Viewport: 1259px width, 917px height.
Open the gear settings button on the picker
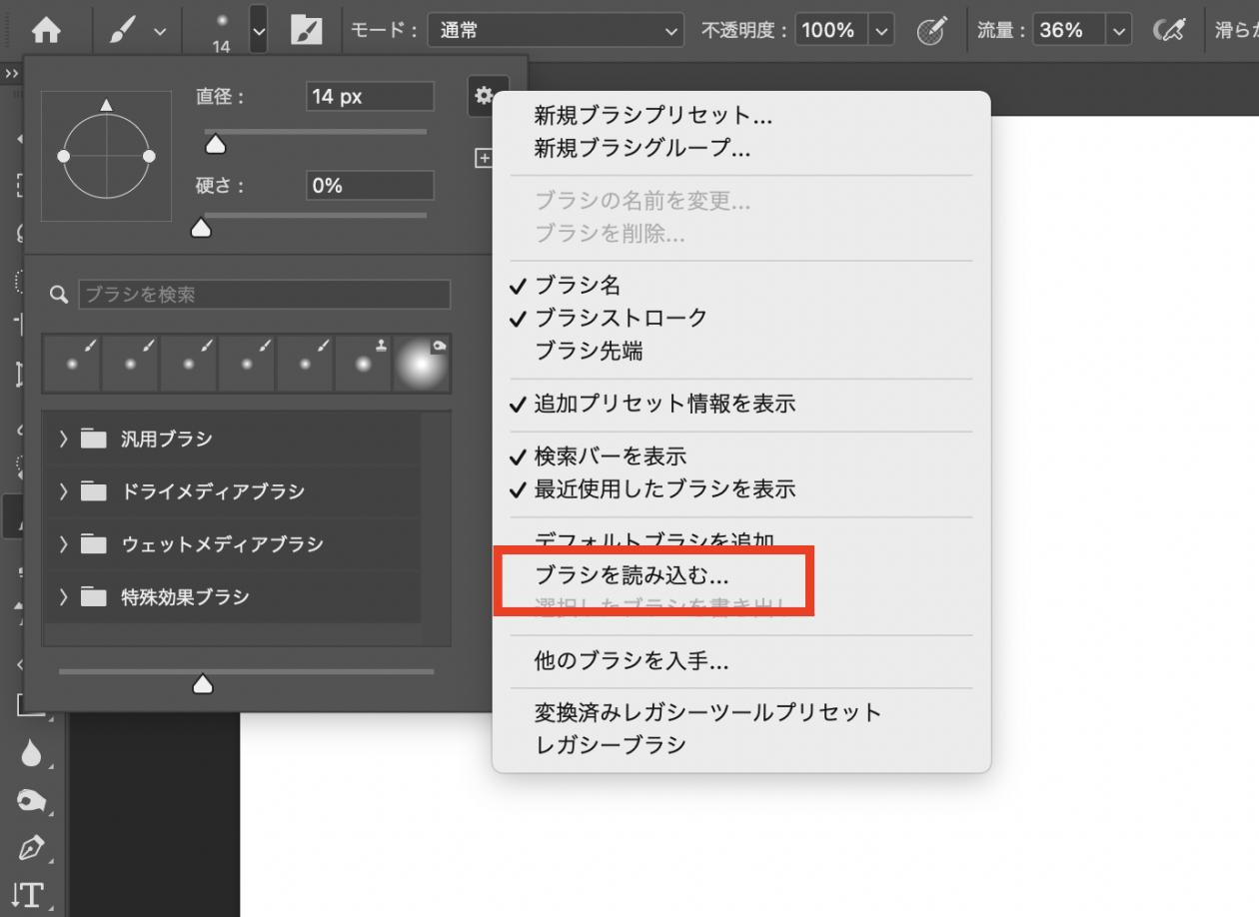coord(485,96)
